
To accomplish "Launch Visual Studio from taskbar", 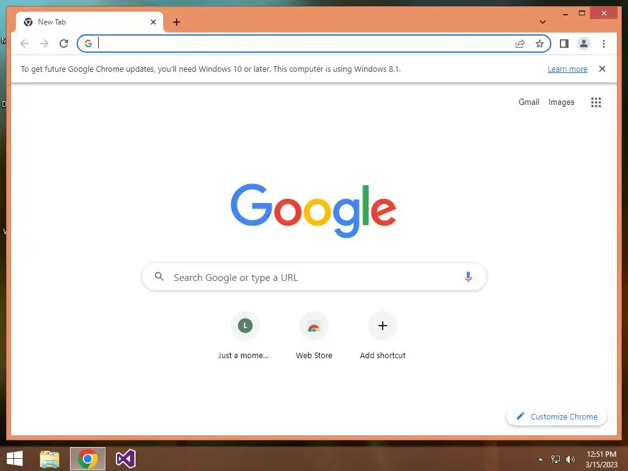I will coord(125,459).
